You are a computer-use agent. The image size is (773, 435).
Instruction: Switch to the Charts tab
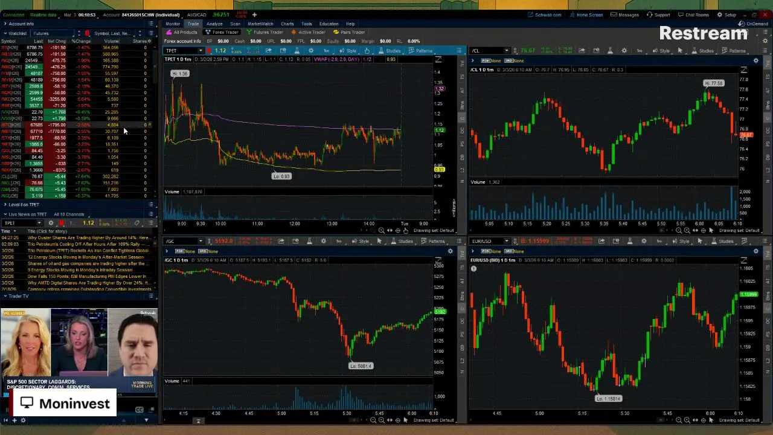(287, 24)
